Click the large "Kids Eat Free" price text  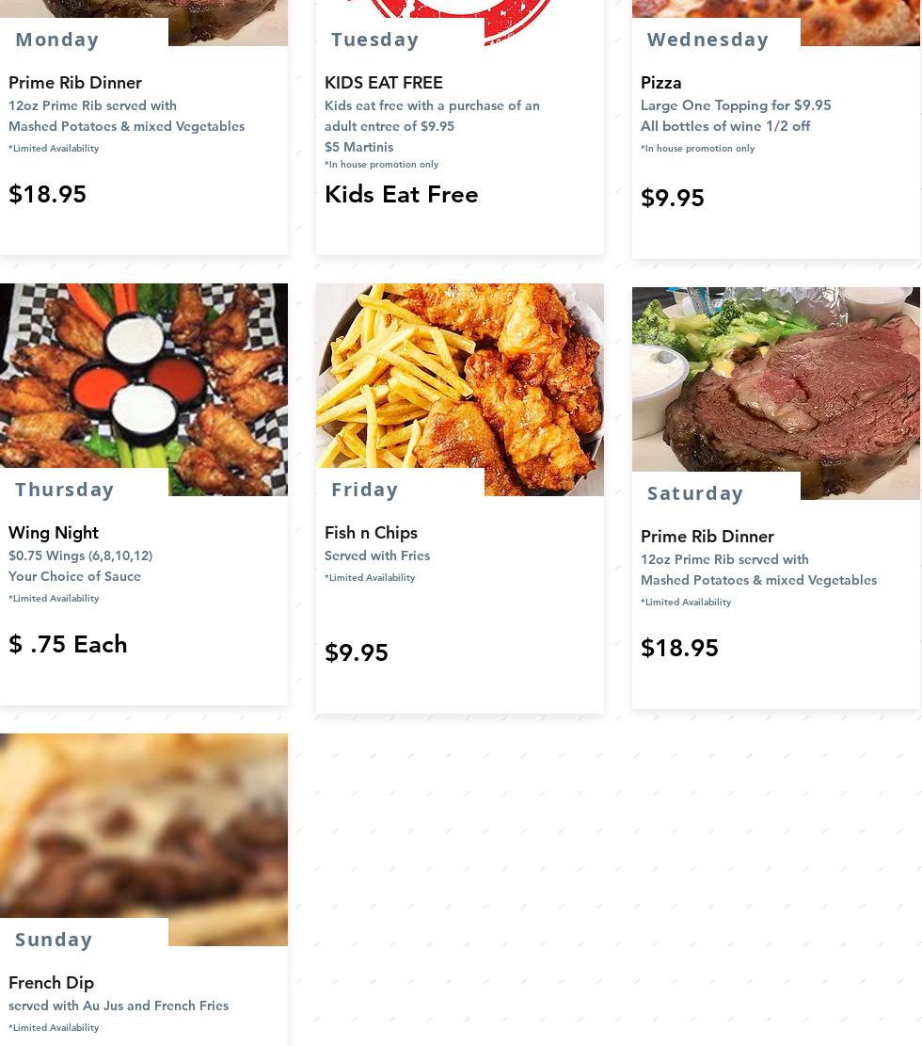[401, 195]
